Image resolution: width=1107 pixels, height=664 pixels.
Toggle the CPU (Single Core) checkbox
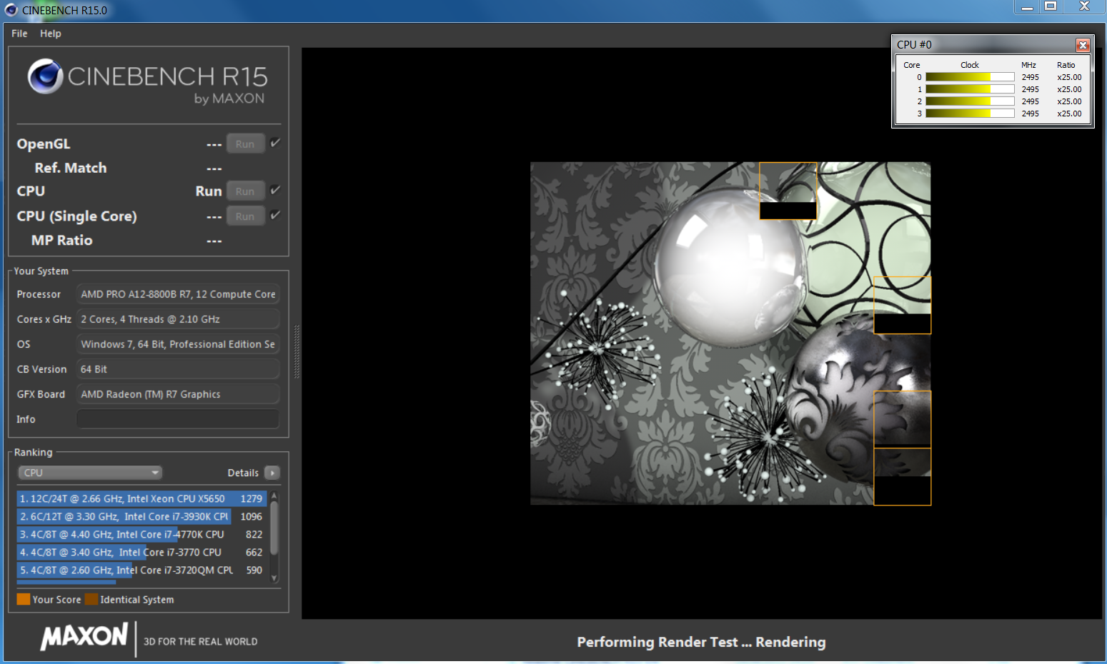275,215
